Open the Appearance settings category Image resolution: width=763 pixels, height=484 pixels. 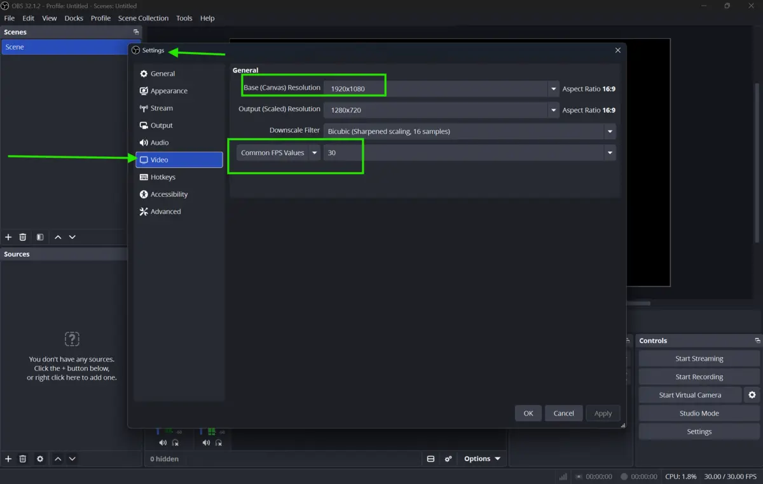179,91
